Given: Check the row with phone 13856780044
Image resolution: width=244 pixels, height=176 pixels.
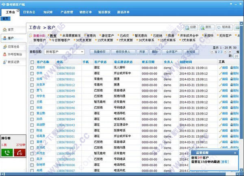Looking at the screenshot, I should (32, 119).
